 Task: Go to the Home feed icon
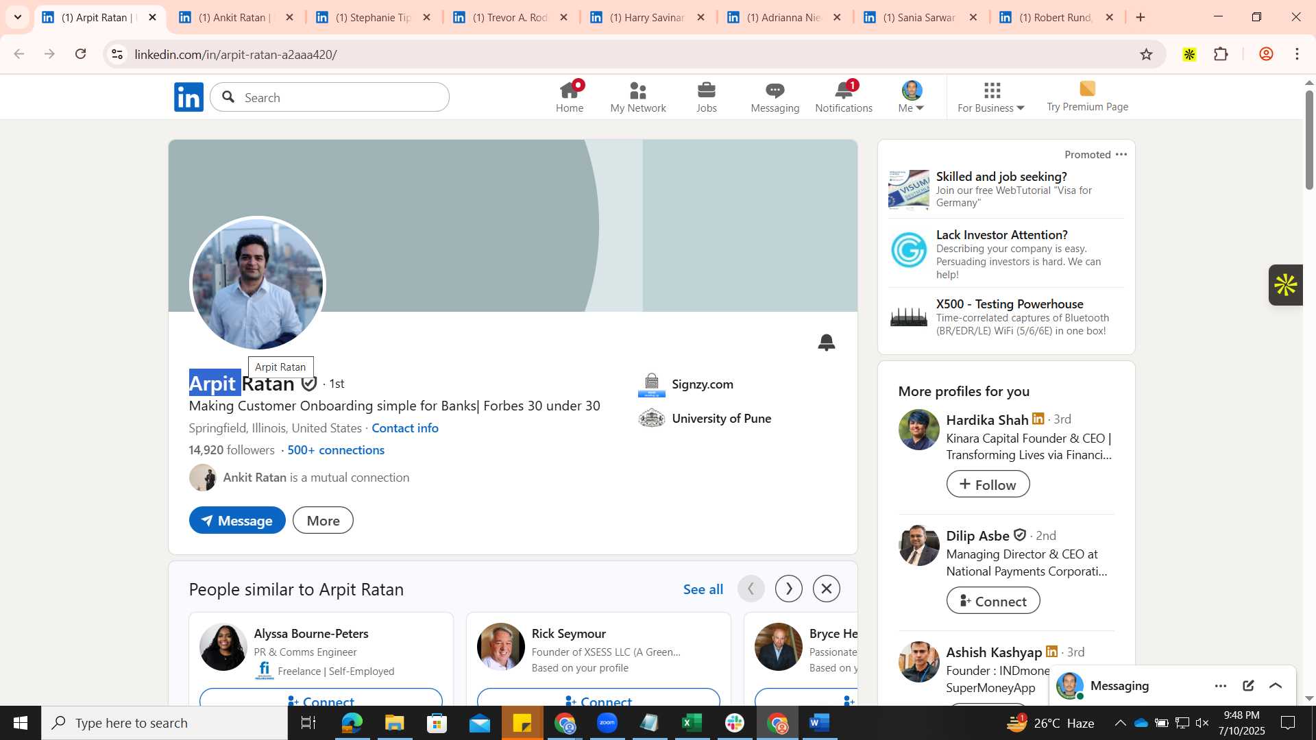(x=570, y=97)
